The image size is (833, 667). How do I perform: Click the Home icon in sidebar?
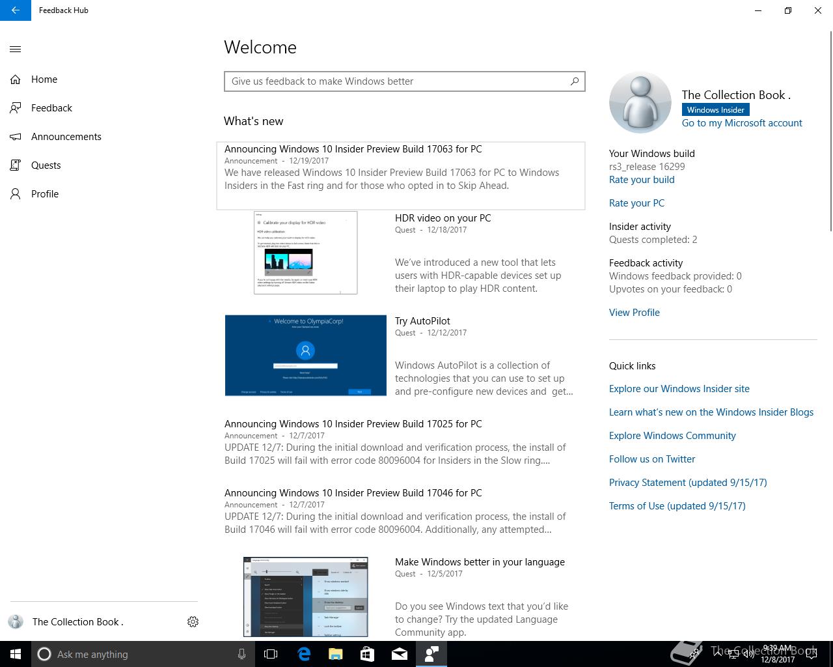click(x=16, y=79)
